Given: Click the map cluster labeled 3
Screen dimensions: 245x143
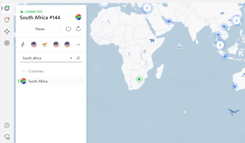Looking at the screenshot, I should pyautogui.click(x=147, y=8).
